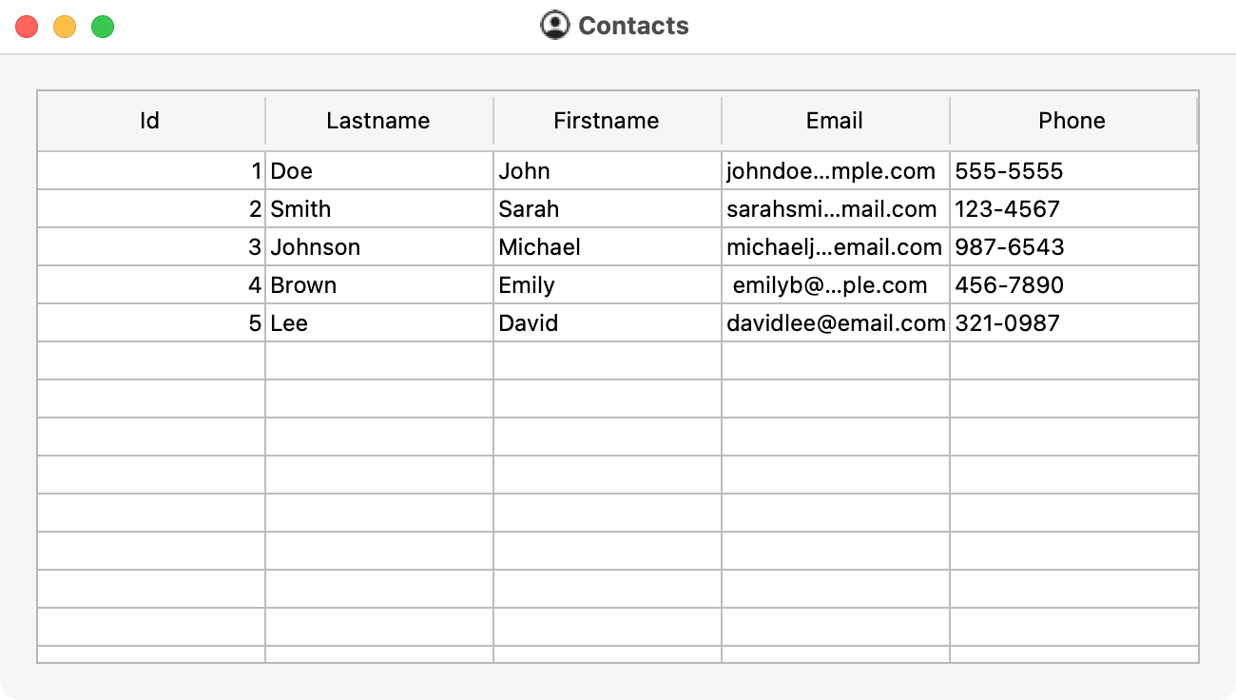
Task: Click the 555-5555 phone cell
Action: coord(1072,171)
